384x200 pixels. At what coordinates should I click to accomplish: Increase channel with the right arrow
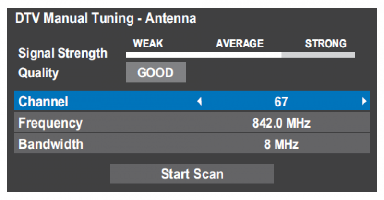coord(364,101)
